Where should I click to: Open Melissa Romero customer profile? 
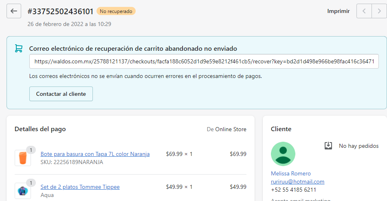(291, 173)
